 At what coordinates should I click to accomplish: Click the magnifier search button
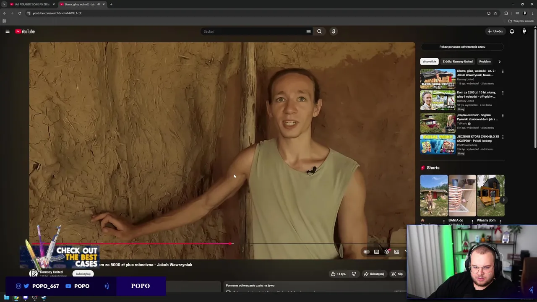(x=319, y=31)
